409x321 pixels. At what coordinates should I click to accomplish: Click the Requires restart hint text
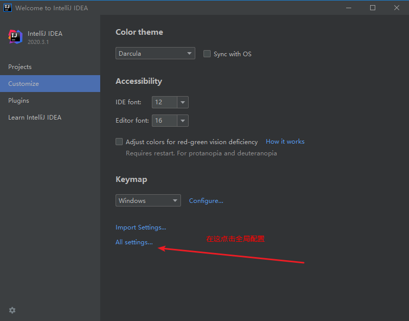point(201,153)
